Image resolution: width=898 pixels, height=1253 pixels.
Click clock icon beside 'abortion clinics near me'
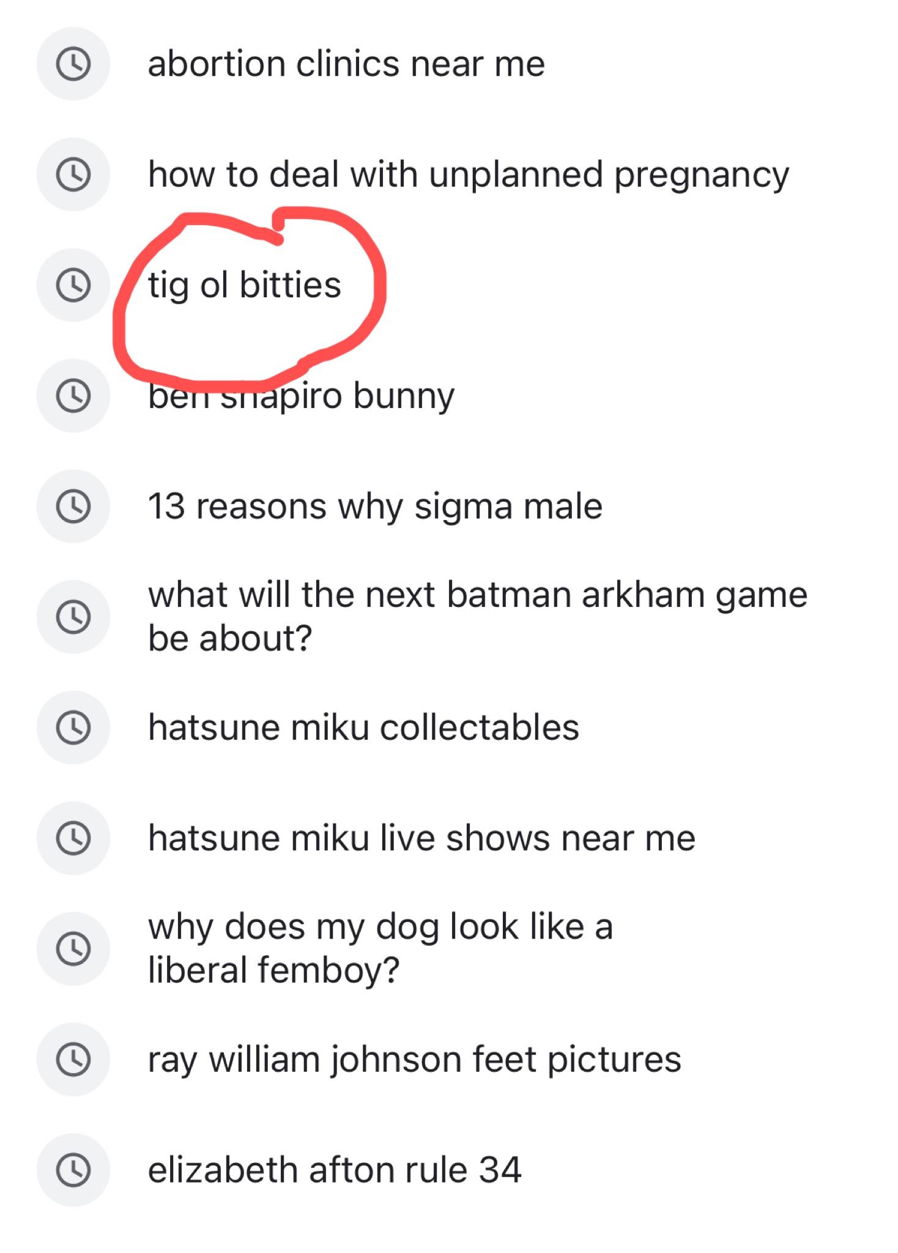coord(73,64)
